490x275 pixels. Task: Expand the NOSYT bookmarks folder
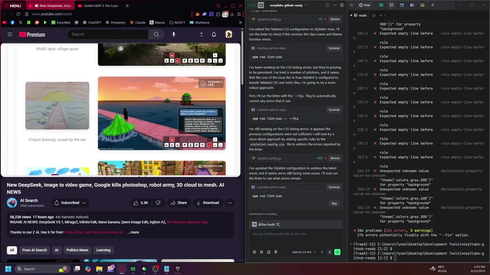pyautogui.click(x=177, y=23)
